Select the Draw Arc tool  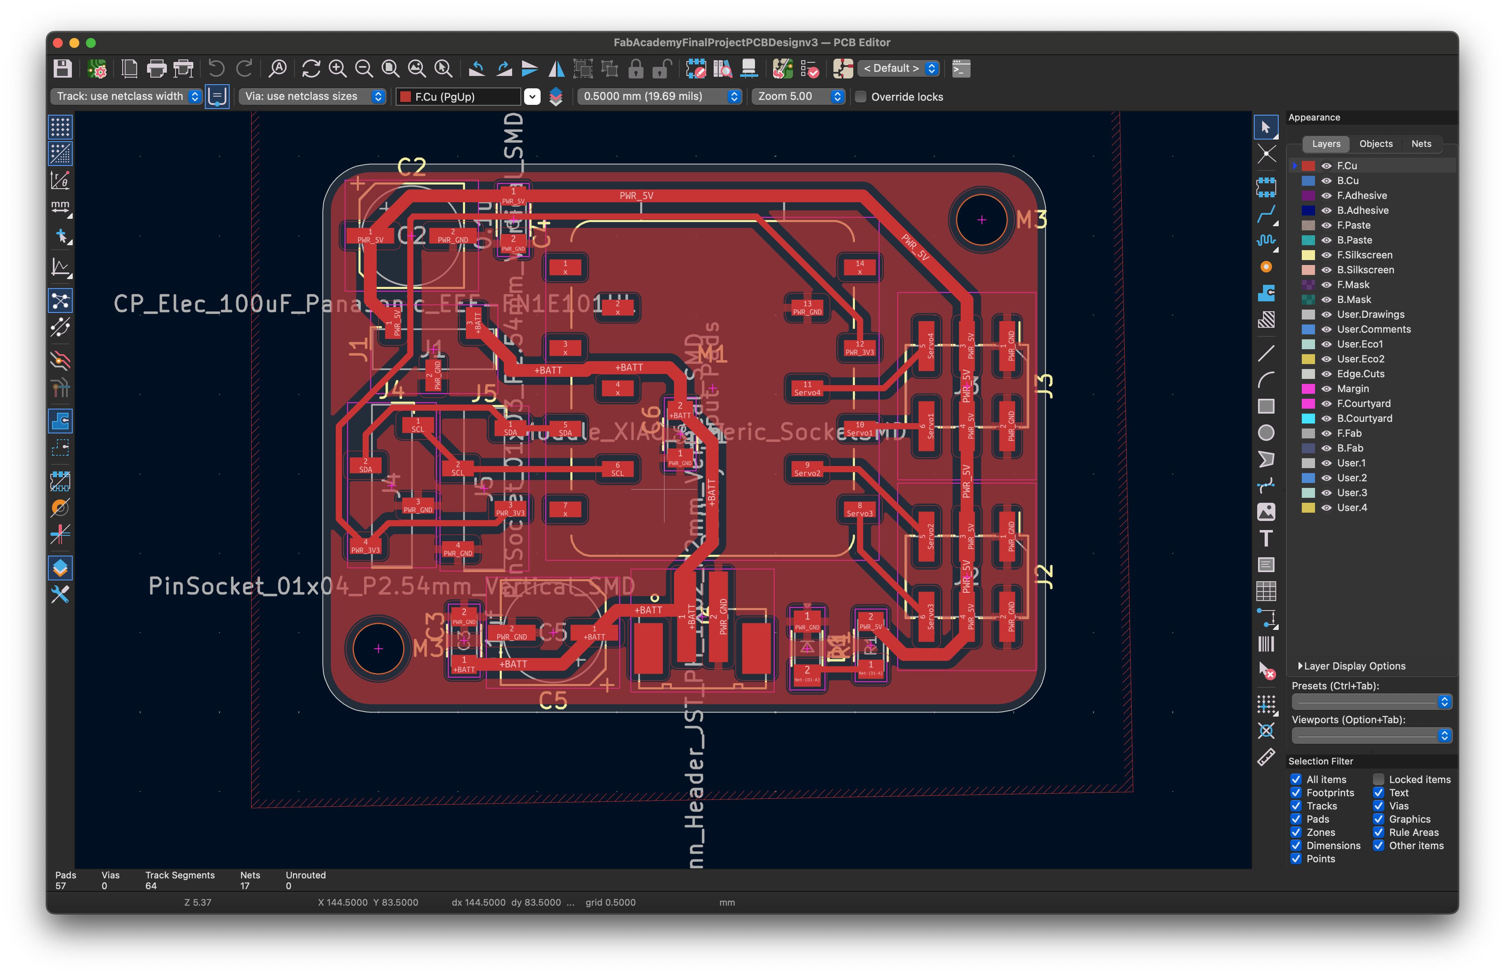tap(1265, 380)
